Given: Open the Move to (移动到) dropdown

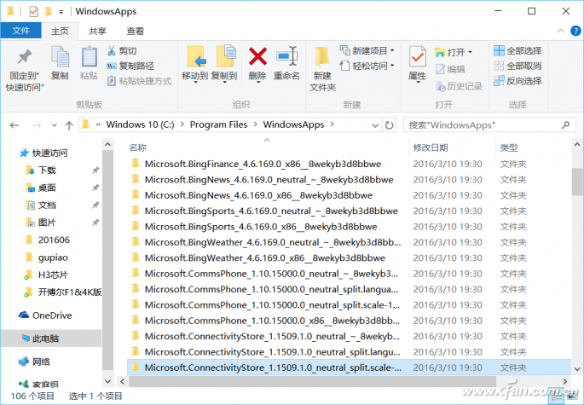Looking at the screenshot, I should [x=195, y=81].
